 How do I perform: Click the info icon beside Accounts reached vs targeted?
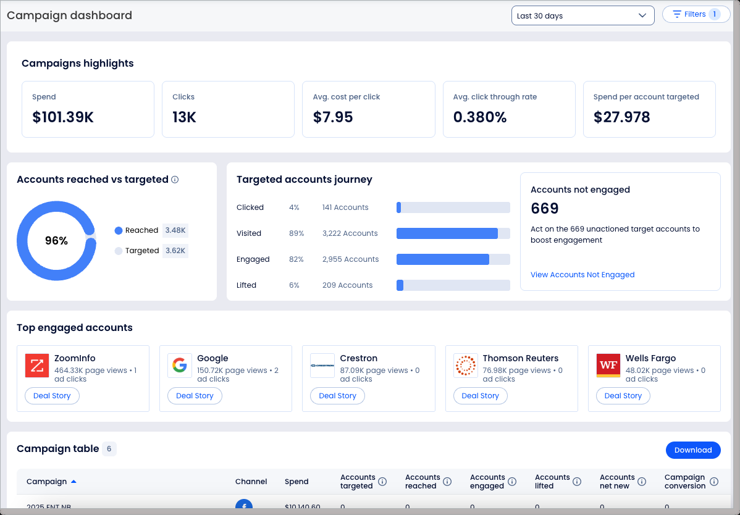tap(175, 180)
